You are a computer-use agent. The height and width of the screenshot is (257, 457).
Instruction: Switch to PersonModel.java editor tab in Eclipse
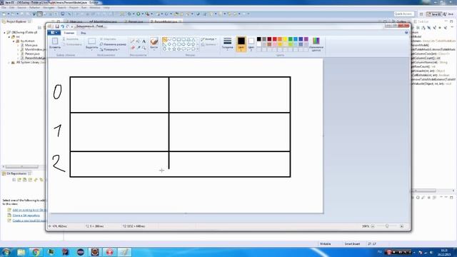coord(166,21)
